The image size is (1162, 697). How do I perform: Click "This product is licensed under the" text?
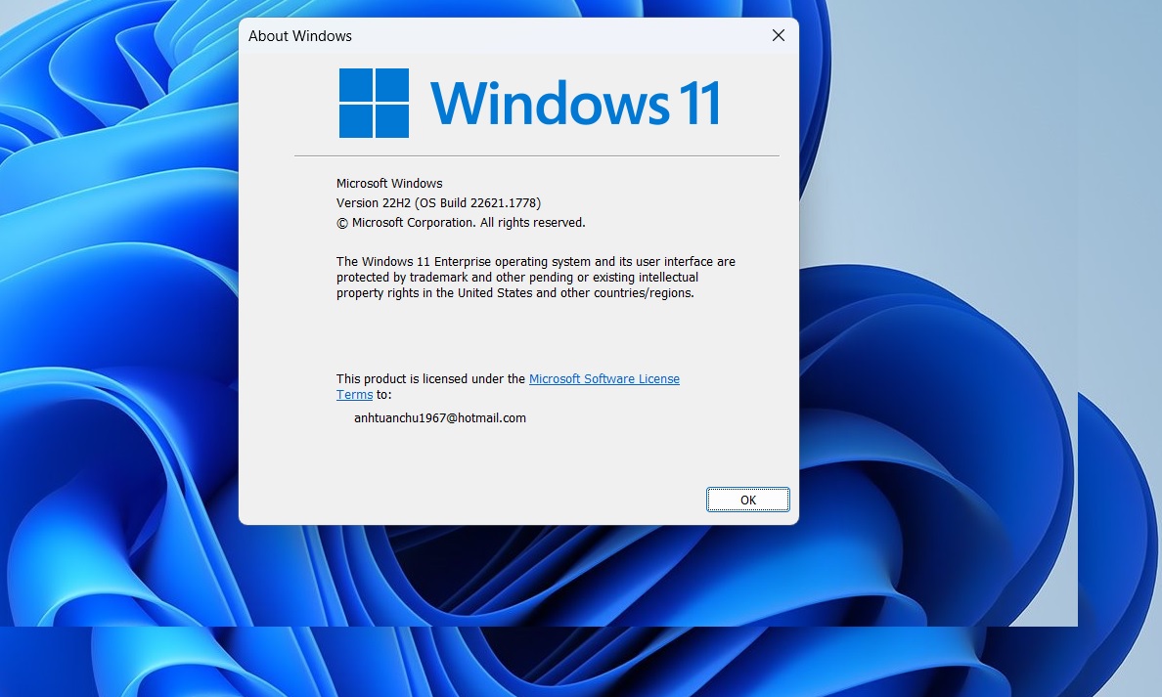click(x=430, y=378)
